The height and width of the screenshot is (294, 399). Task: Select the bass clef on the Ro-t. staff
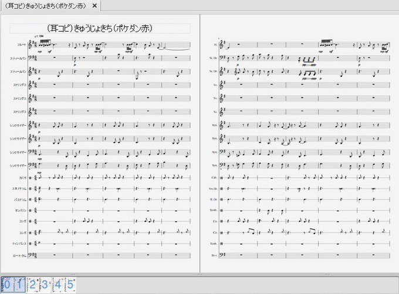tap(222, 255)
